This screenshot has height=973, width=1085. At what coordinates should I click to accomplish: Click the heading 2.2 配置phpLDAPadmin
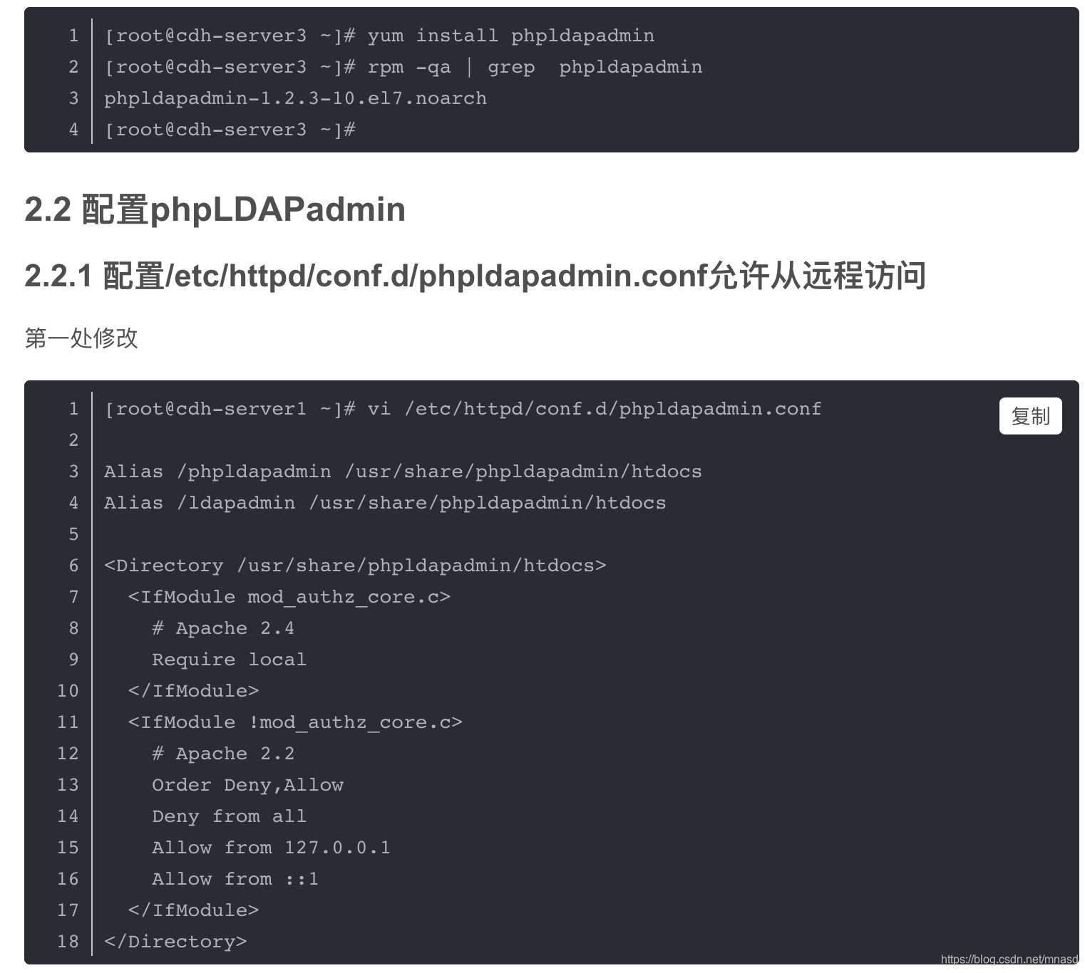(x=215, y=209)
